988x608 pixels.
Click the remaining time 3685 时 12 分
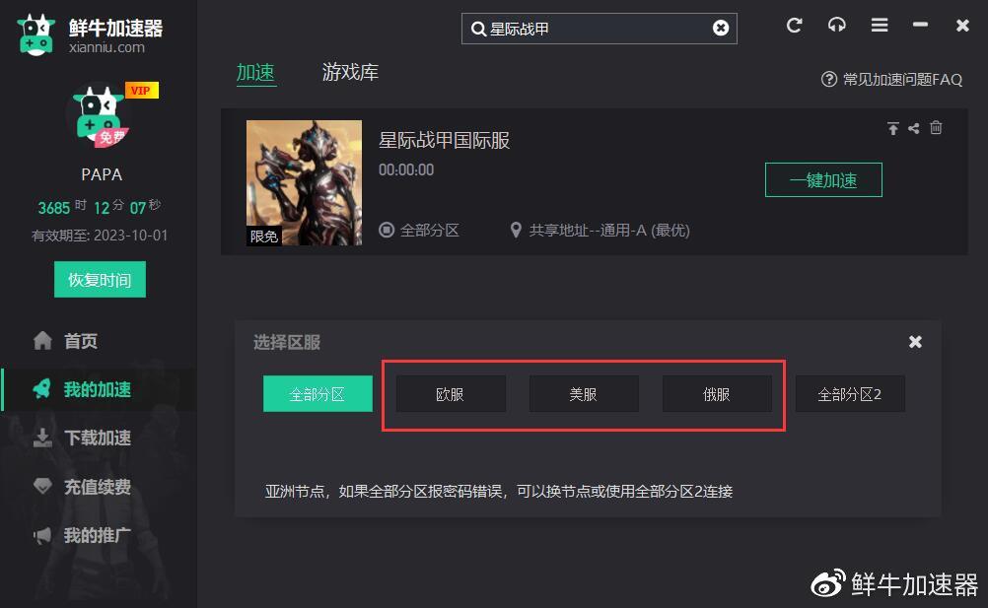point(81,207)
